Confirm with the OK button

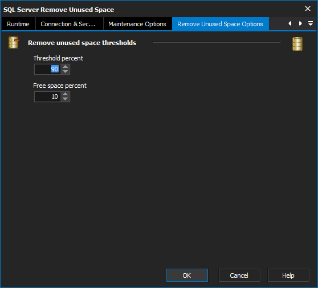187,275
